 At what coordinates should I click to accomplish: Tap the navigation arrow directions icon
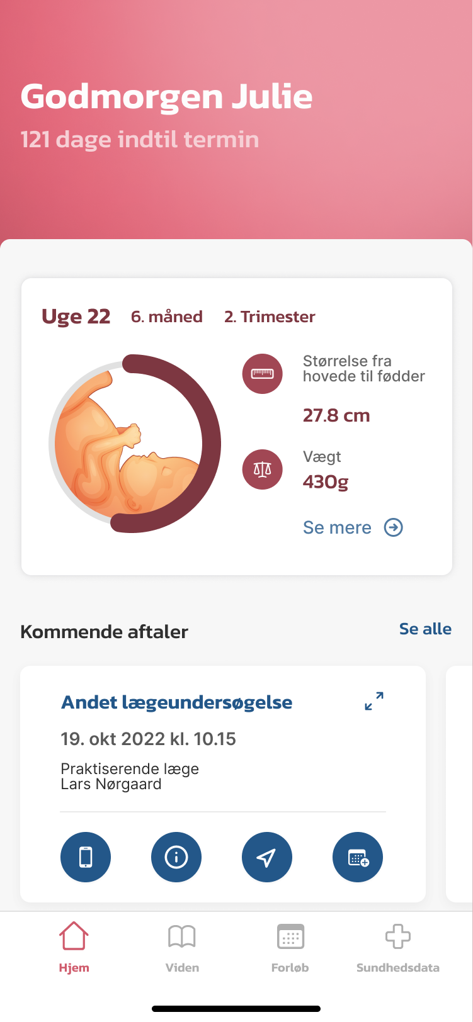[267, 857]
